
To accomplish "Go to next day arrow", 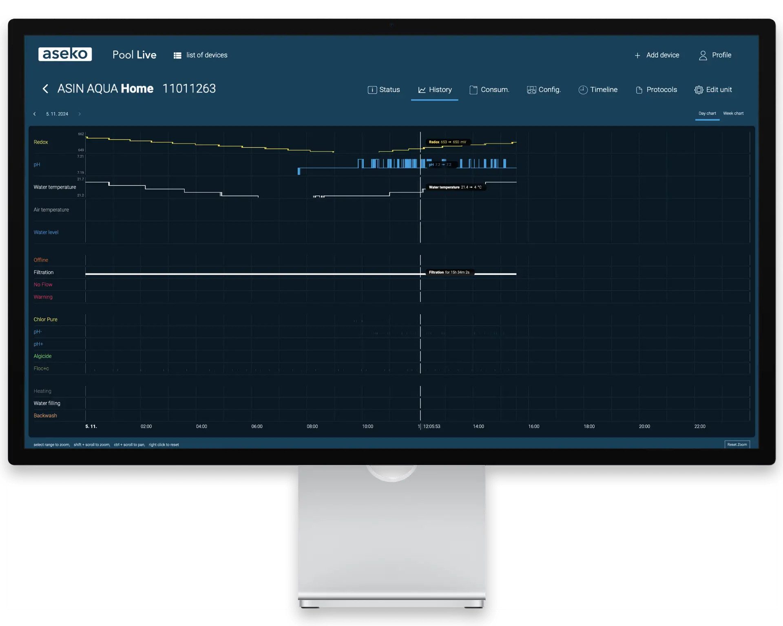I will (80, 114).
